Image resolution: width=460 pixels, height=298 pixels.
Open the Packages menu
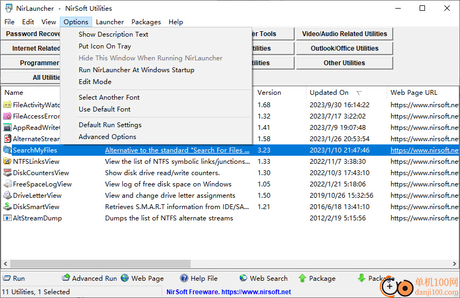click(146, 22)
